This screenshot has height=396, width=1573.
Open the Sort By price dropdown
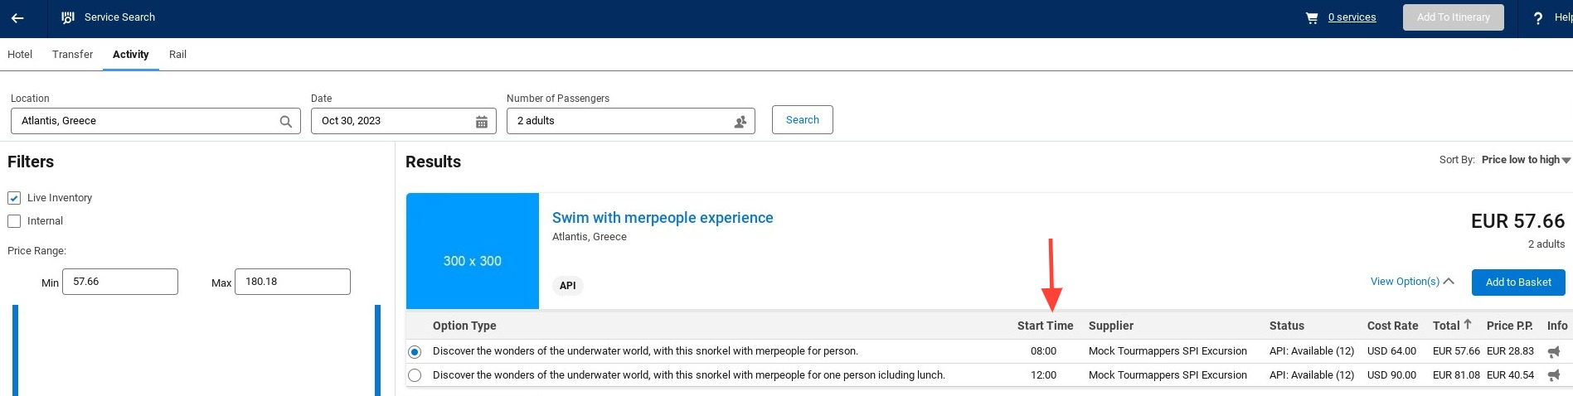point(1526,160)
